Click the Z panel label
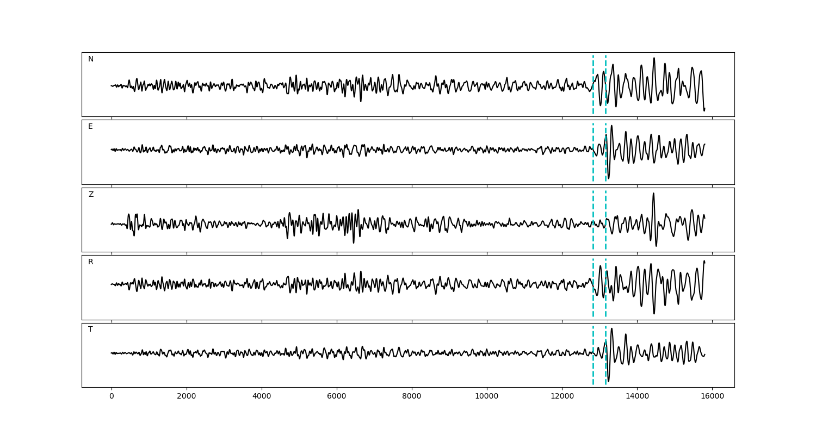The width and height of the screenshot is (816, 435). pos(91,195)
